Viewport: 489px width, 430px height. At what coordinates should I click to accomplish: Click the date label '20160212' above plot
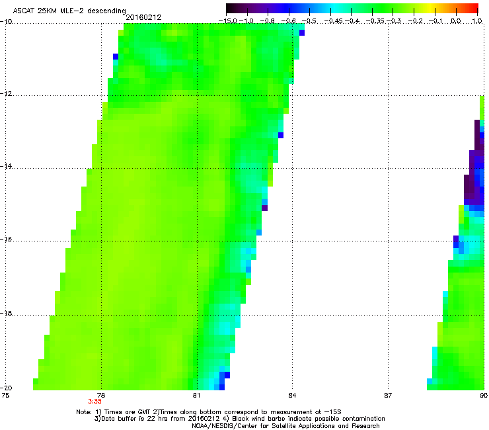tap(143, 17)
